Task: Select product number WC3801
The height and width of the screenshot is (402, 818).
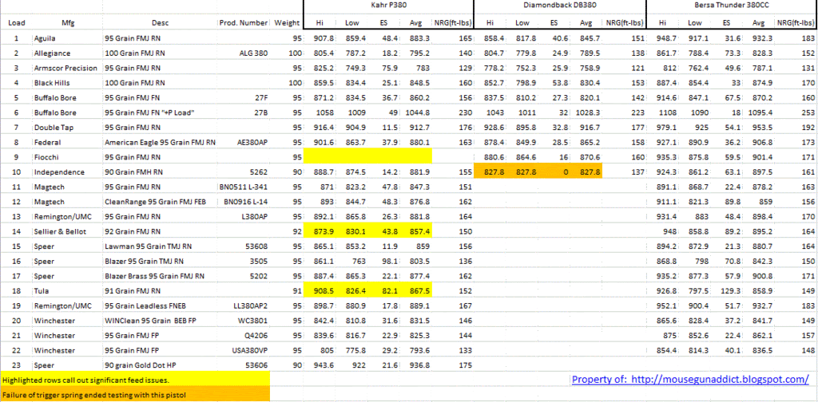Action: click(x=254, y=321)
